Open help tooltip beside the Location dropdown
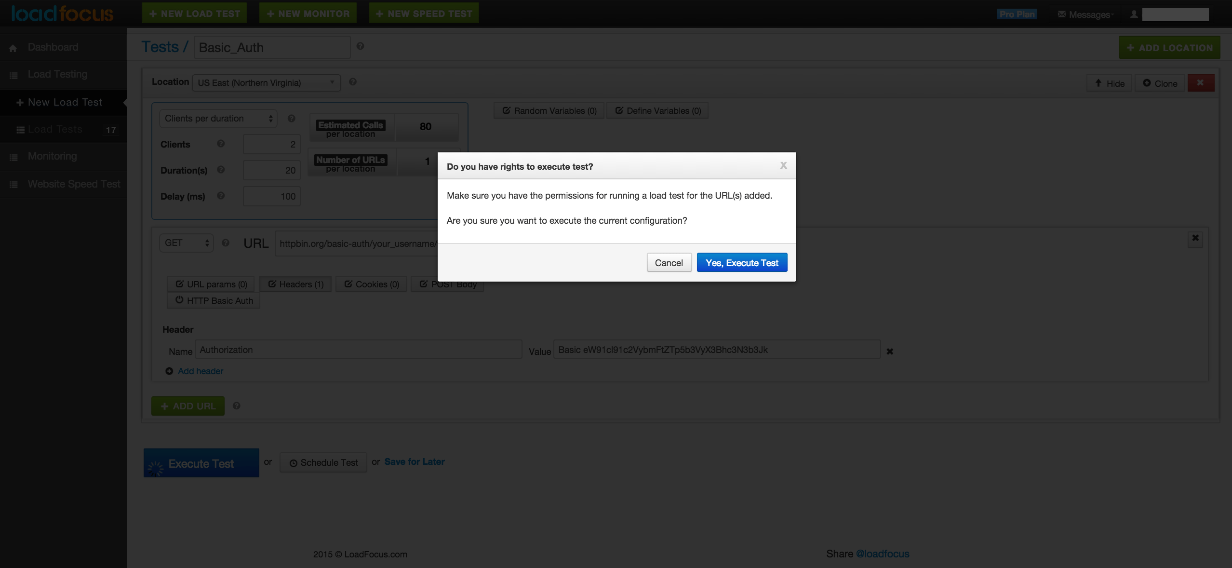The image size is (1232, 568). pyautogui.click(x=352, y=81)
